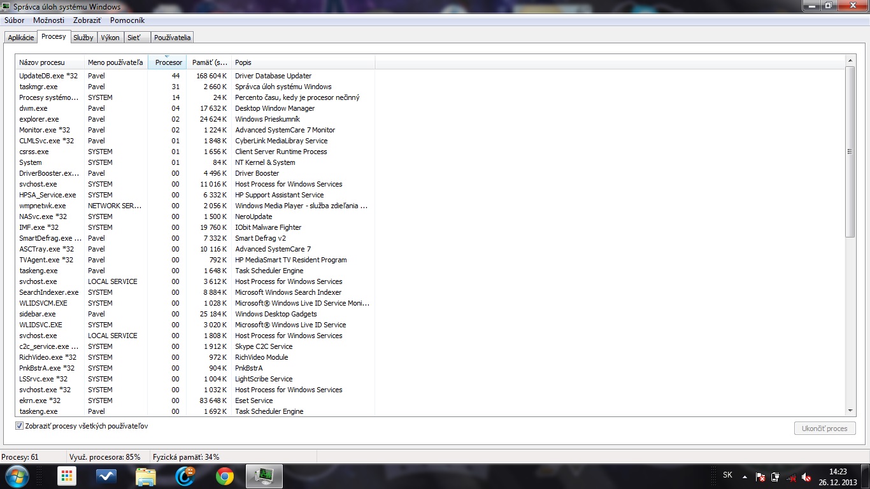Switch to the Služby tab
The image size is (870, 489).
[x=83, y=38]
